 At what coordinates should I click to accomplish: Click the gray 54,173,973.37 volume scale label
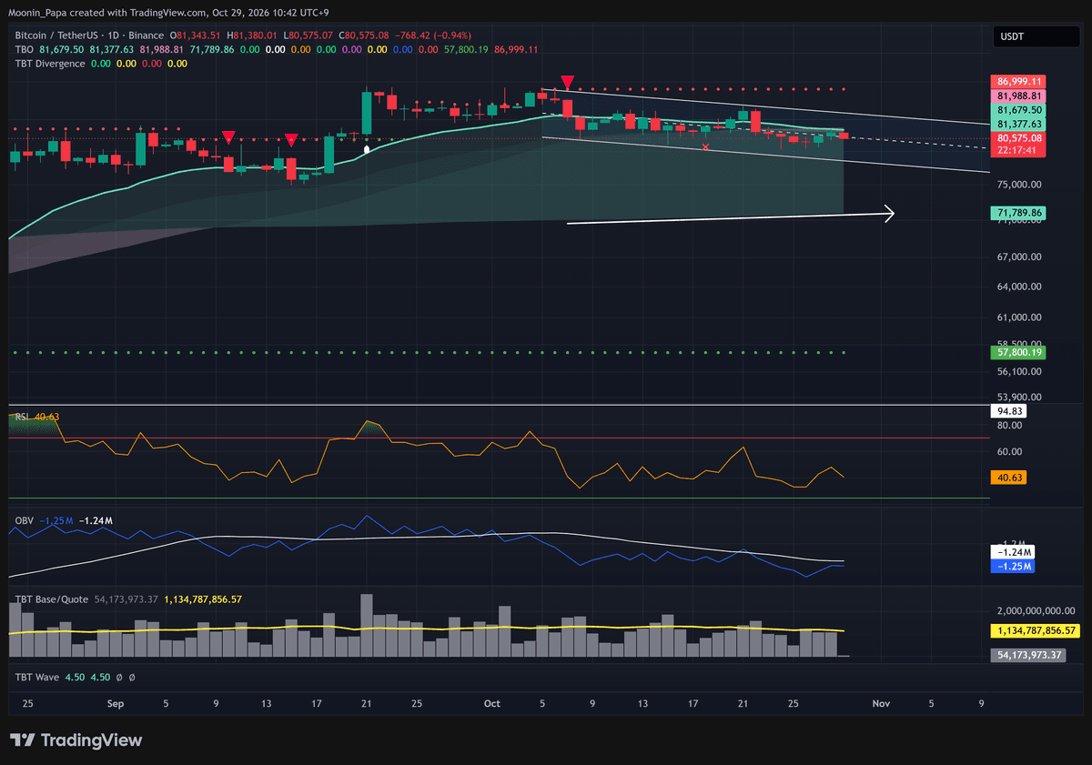1027,655
